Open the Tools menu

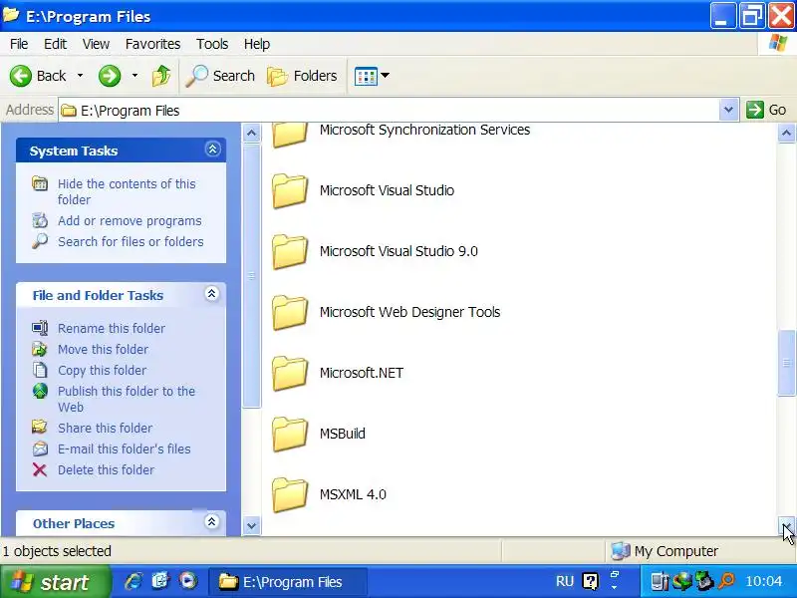point(212,44)
